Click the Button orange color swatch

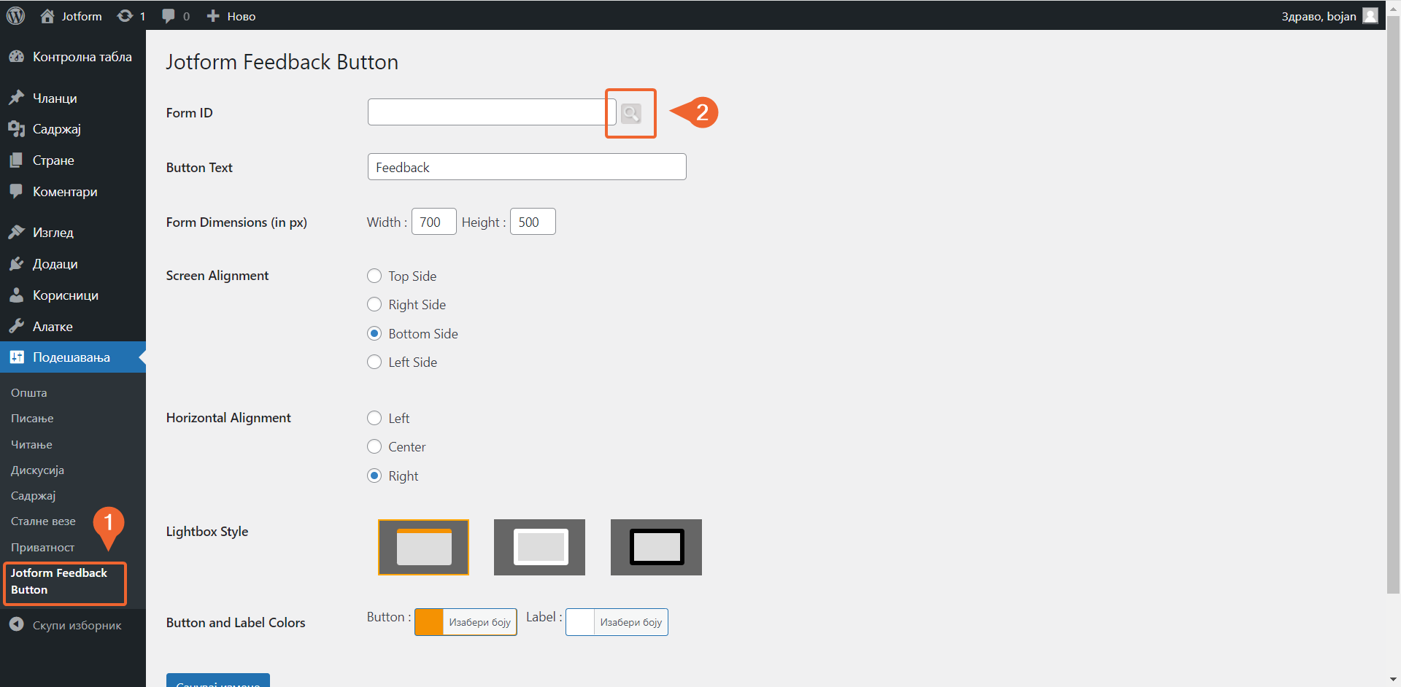tap(429, 622)
